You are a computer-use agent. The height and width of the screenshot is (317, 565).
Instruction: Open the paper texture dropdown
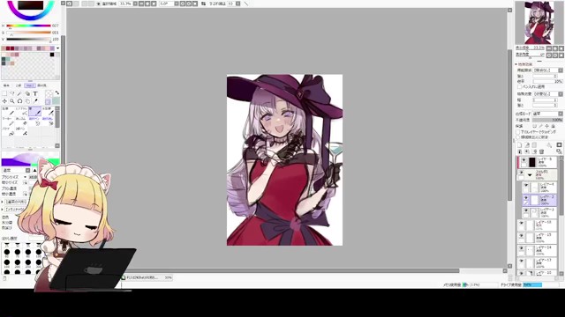click(547, 70)
